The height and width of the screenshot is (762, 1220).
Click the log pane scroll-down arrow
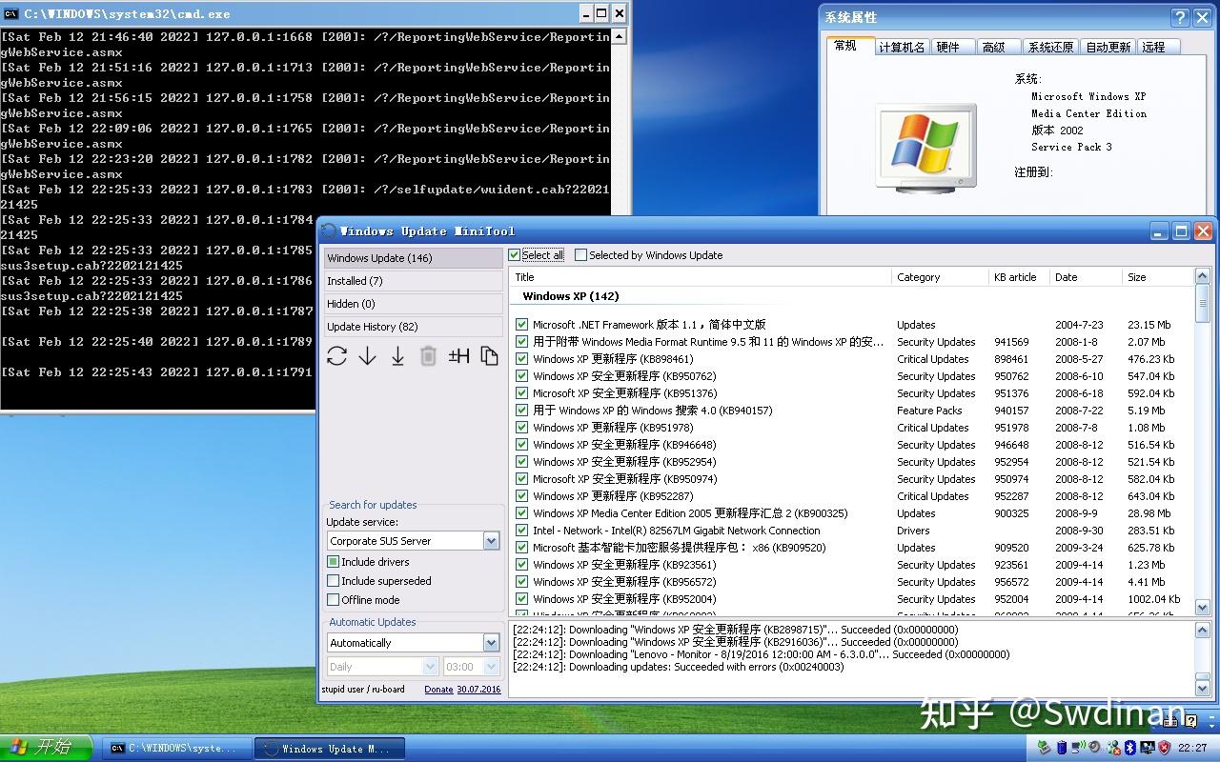(x=1202, y=688)
